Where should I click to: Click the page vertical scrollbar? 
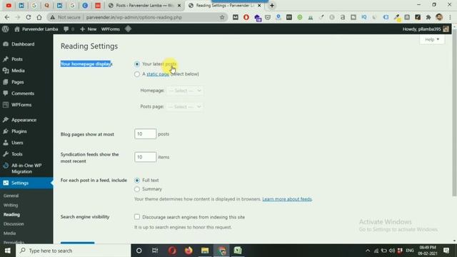[454, 112]
